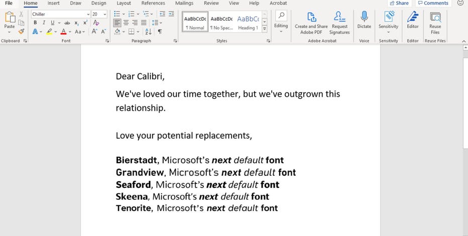The height and width of the screenshot is (236, 468).
Task: Click the Share button
Action: click(399, 3)
